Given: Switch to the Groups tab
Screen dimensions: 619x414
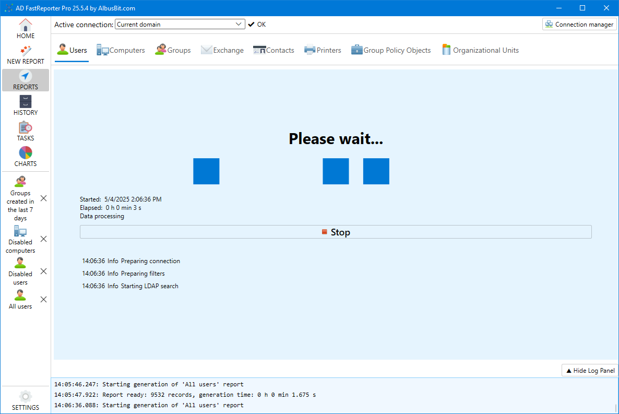Looking at the screenshot, I should tap(173, 50).
